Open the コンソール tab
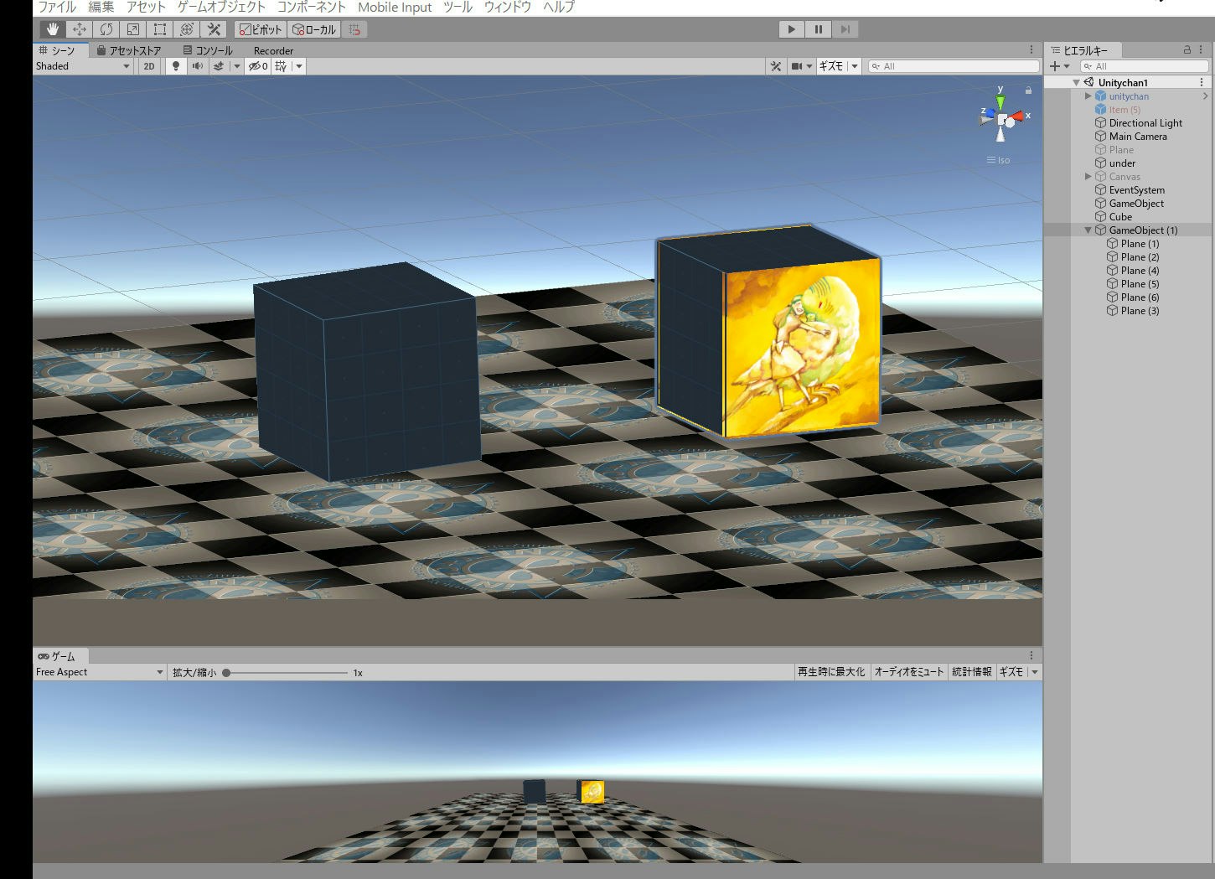The image size is (1215, 879). coord(207,50)
